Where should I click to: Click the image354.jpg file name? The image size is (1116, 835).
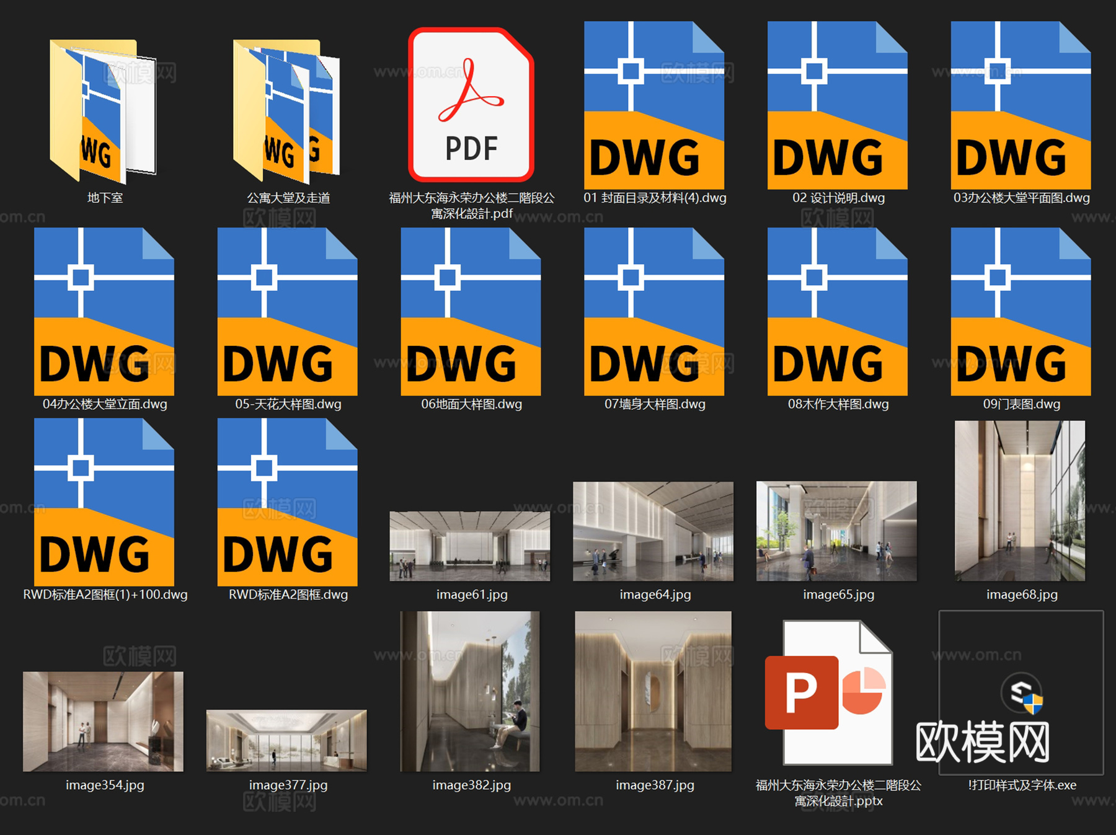point(105,785)
